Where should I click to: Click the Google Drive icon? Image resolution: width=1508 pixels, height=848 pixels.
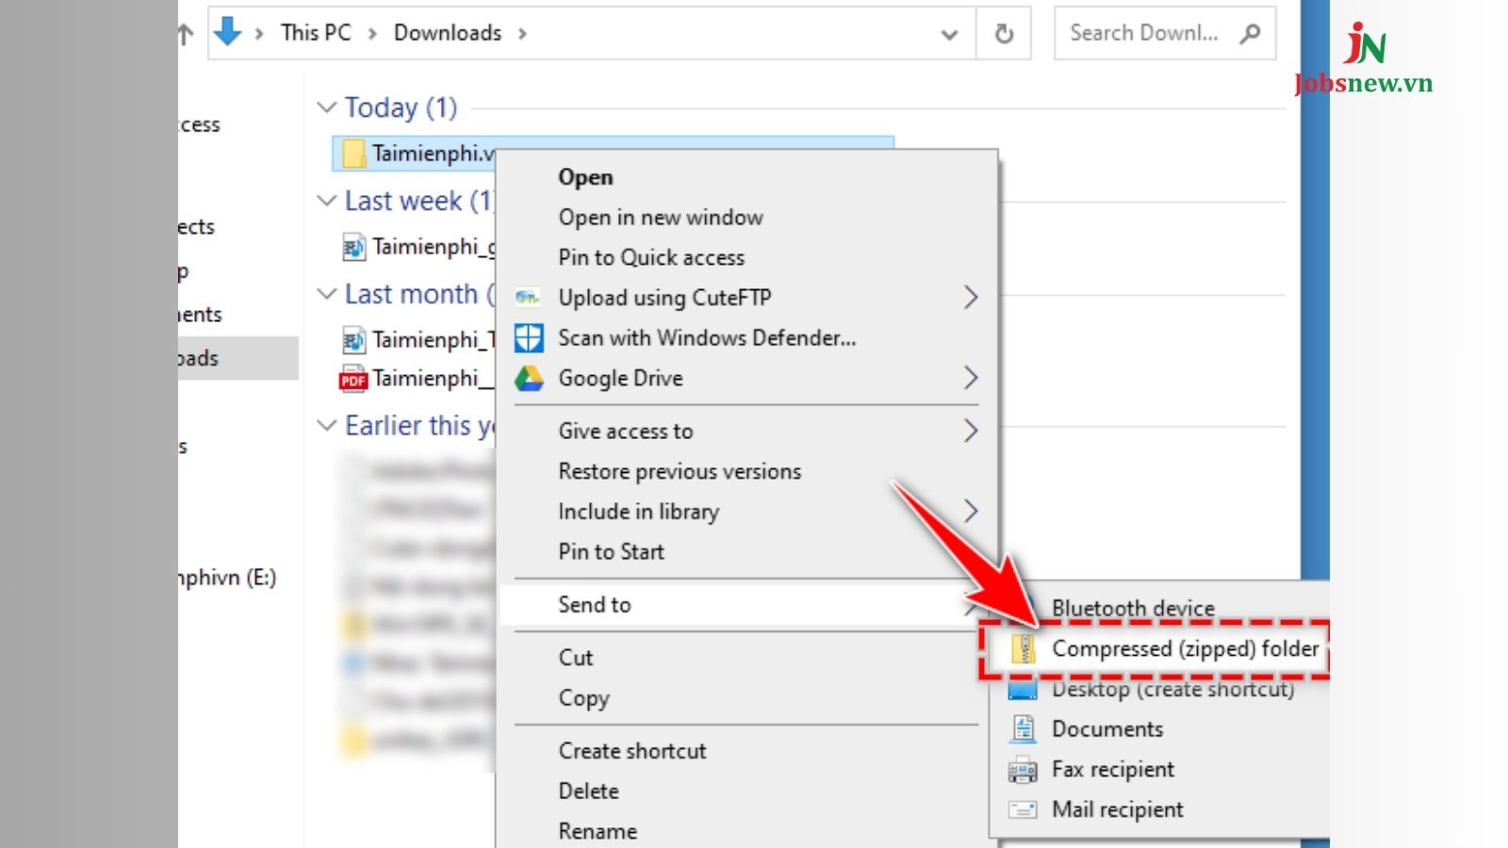tap(529, 378)
